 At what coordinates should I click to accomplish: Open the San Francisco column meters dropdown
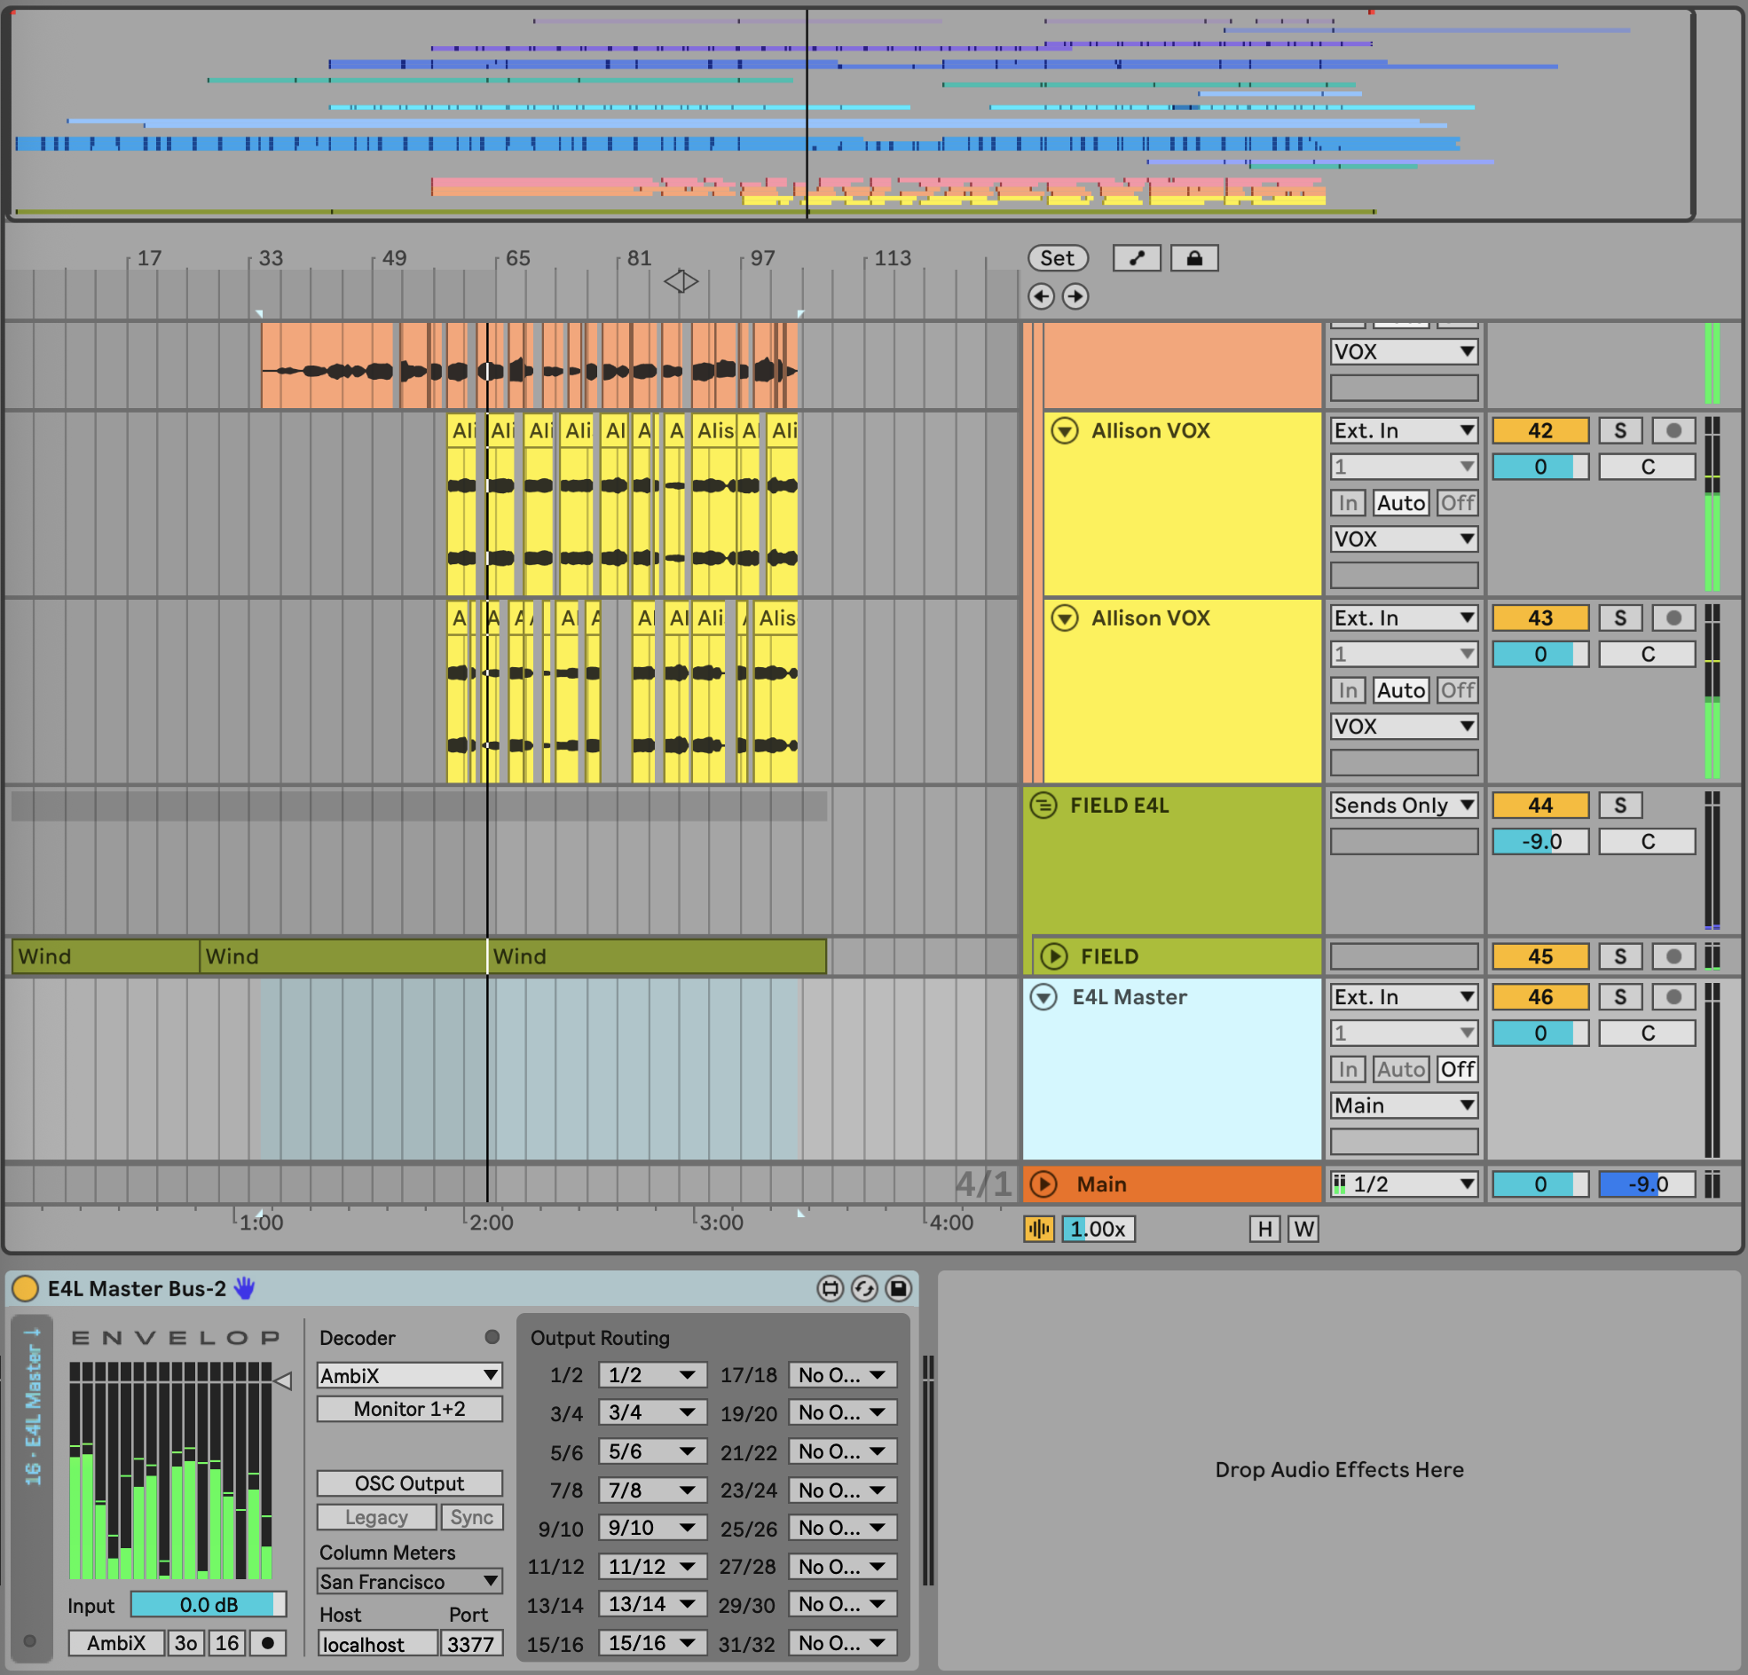409,1581
